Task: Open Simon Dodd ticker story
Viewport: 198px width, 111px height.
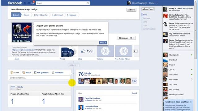Action: 178,26
